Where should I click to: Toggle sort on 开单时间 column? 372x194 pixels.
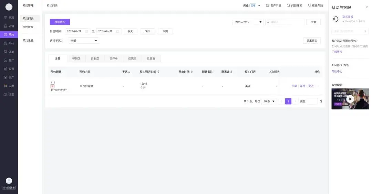pyautogui.click(x=192, y=72)
